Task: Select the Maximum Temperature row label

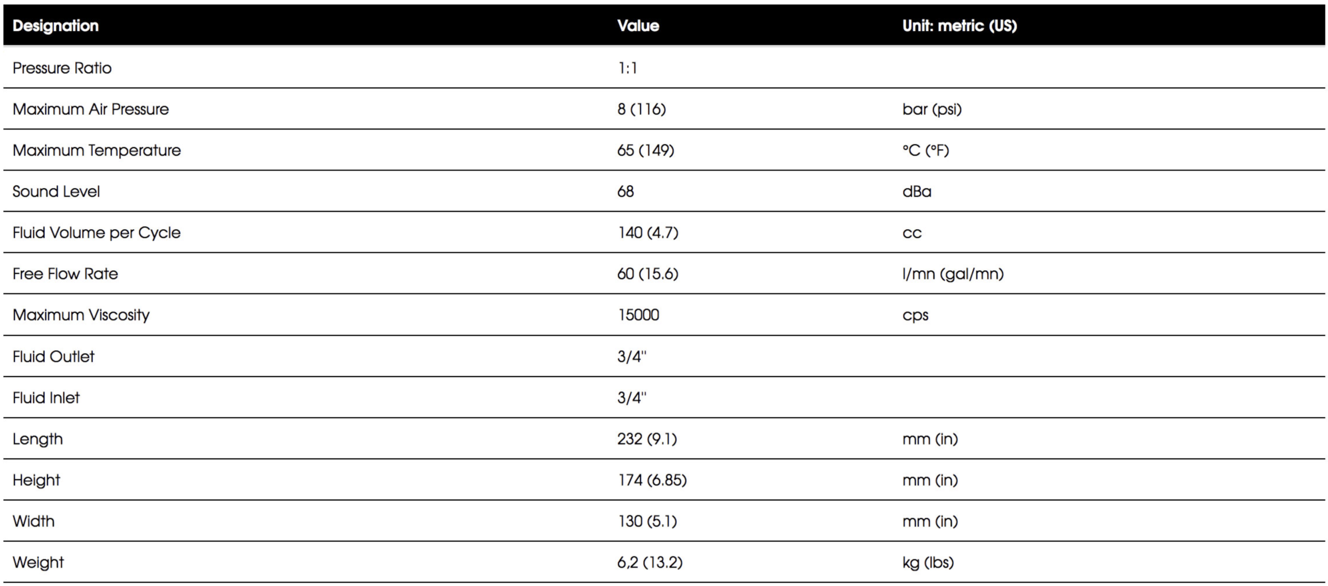Action: click(97, 150)
